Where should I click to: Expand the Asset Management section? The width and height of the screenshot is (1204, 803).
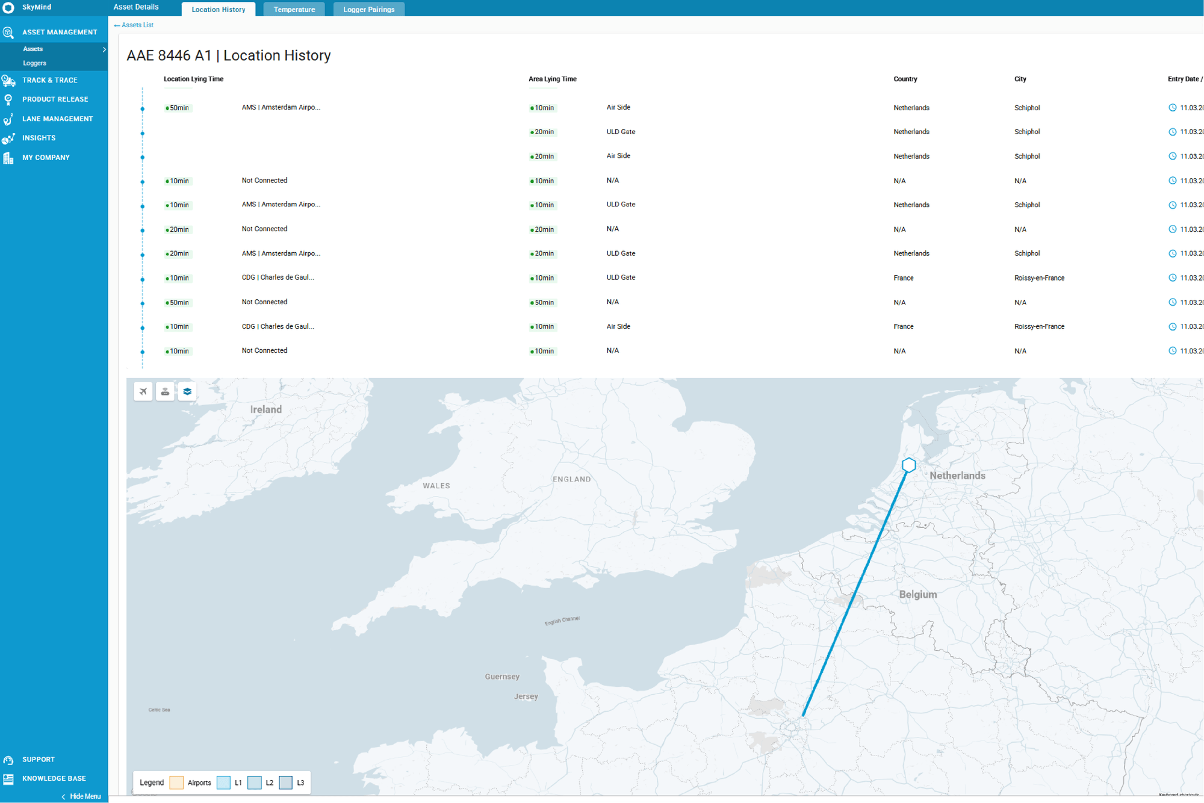[x=59, y=33]
